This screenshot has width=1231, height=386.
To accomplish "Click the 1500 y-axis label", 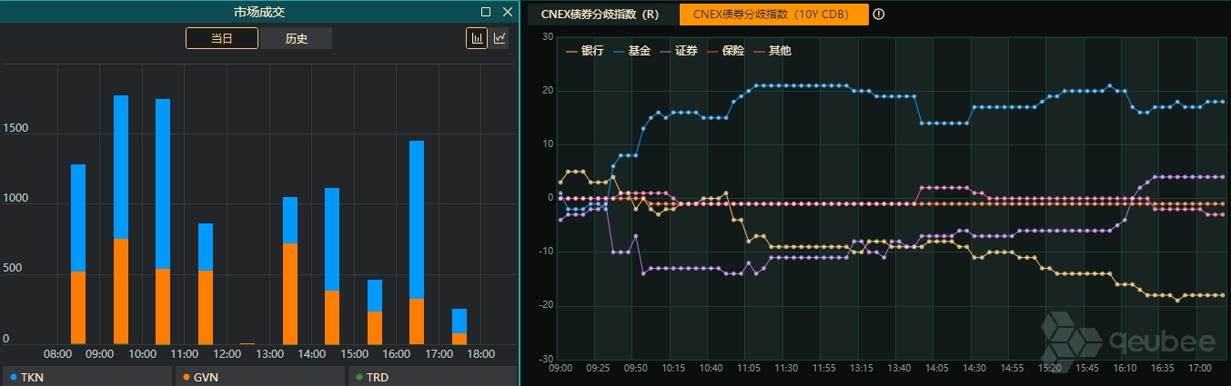I will coord(15,128).
